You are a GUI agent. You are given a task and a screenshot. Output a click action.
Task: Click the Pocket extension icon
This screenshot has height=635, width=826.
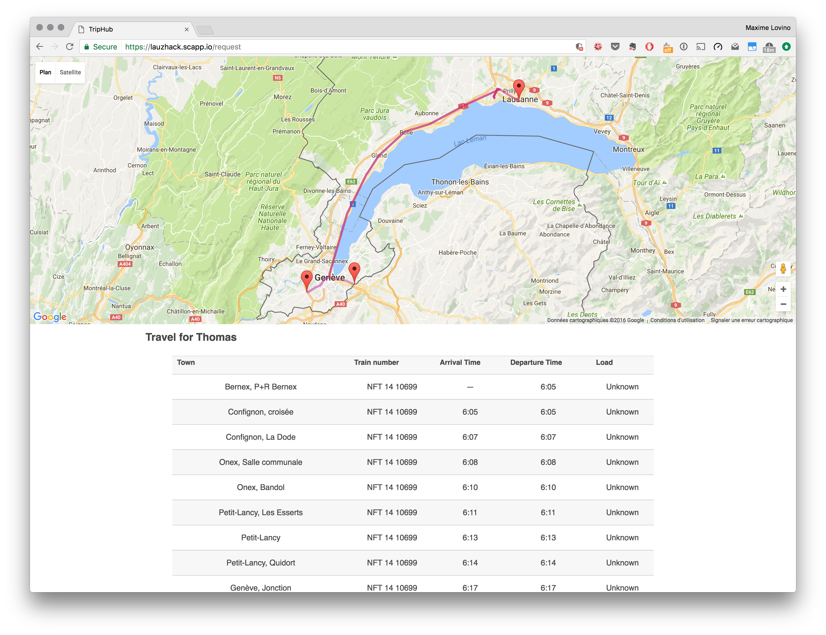coord(615,47)
